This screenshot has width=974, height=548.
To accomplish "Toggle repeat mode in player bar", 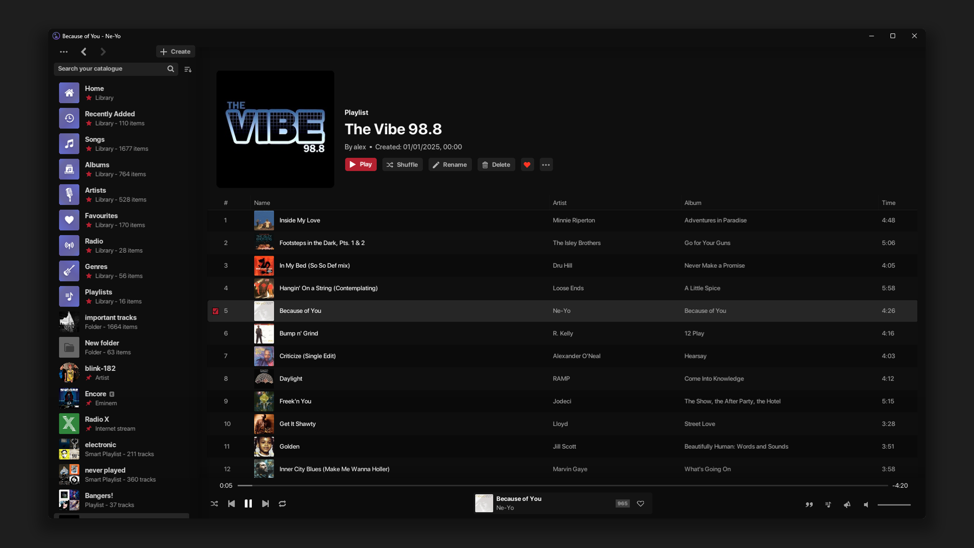I will 282,504.
